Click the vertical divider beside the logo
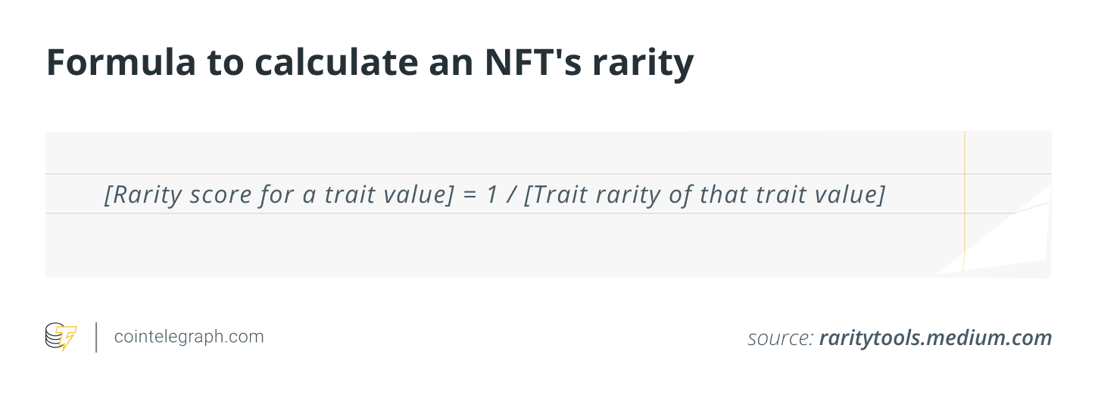Screen dimensions: 1098x398 pyautogui.click(x=96, y=337)
